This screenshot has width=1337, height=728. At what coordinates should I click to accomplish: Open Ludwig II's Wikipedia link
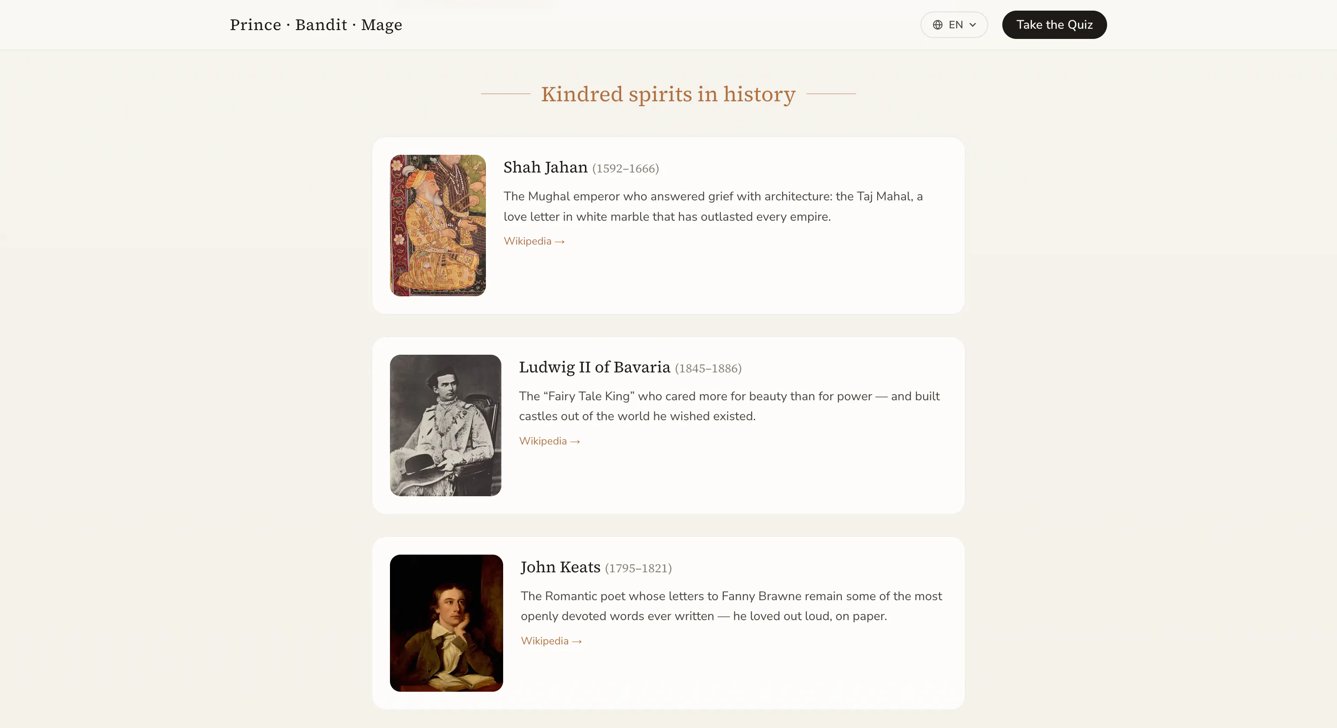[x=550, y=441]
